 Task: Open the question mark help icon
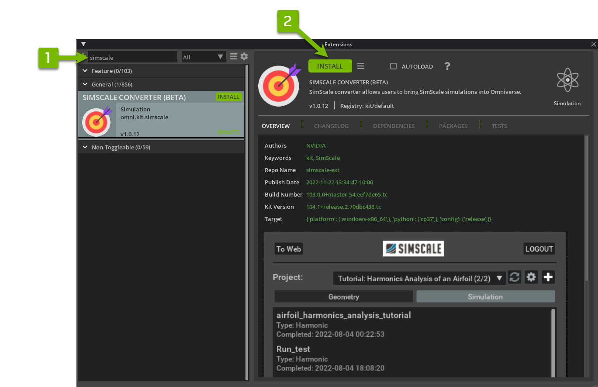pyautogui.click(x=447, y=66)
